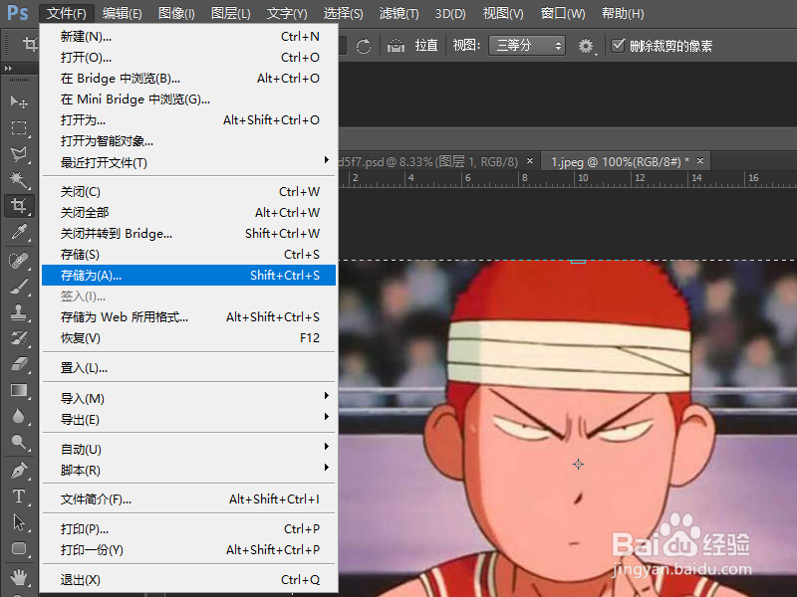Image resolution: width=797 pixels, height=597 pixels.
Task: Choose 存储为(A)... menu item
Action: pyautogui.click(x=188, y=276)
